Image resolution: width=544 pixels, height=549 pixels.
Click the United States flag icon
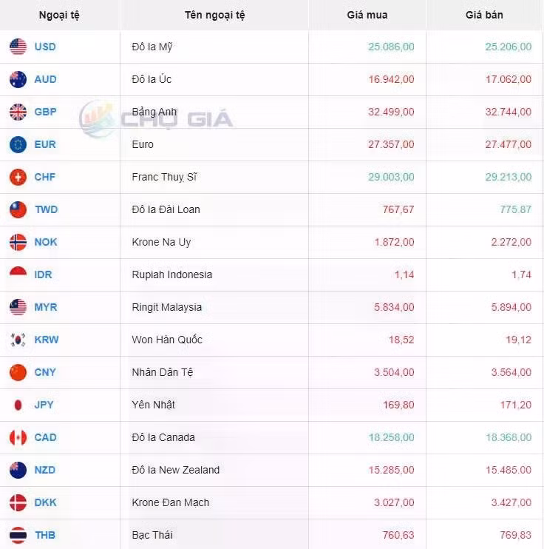coord(18,47)
